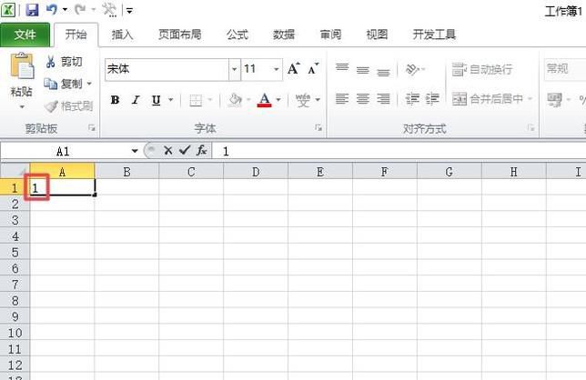This screenshot has height=380, width=586.
Task: Open the 视图 View tab
Action: tap(377, 35)
